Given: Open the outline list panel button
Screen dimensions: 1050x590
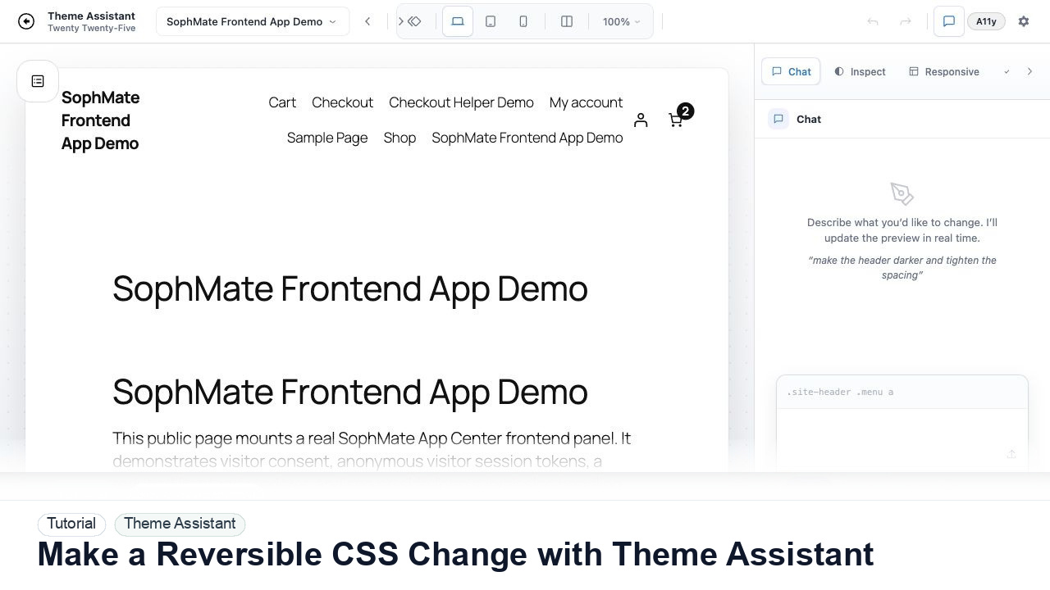Looking at the screenshot, I should [38, 81].
